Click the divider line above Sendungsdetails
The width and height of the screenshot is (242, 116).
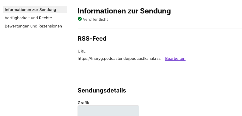[160, 77]
